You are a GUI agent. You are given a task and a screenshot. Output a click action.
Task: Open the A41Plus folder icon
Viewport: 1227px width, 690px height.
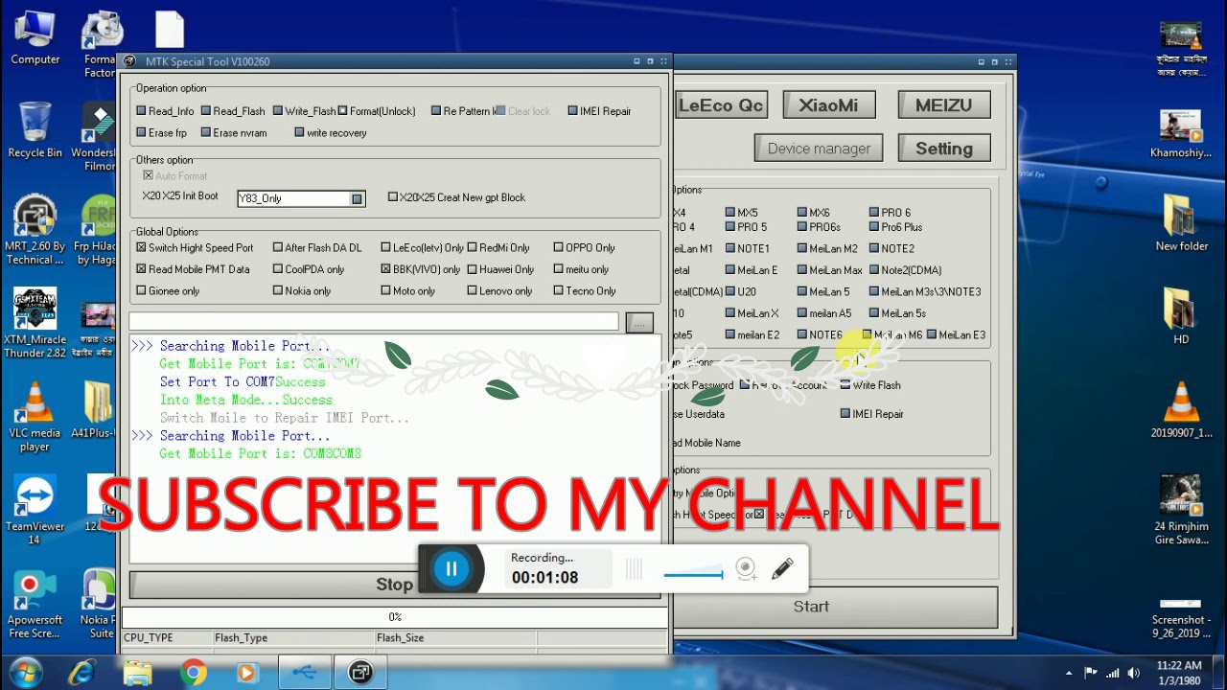[x=97, y=410]
